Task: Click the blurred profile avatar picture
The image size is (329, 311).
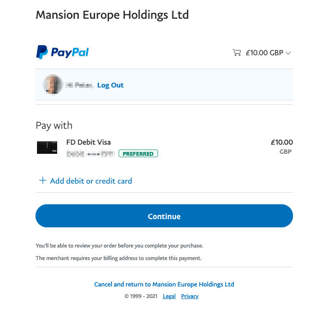Action: [52, 85]
